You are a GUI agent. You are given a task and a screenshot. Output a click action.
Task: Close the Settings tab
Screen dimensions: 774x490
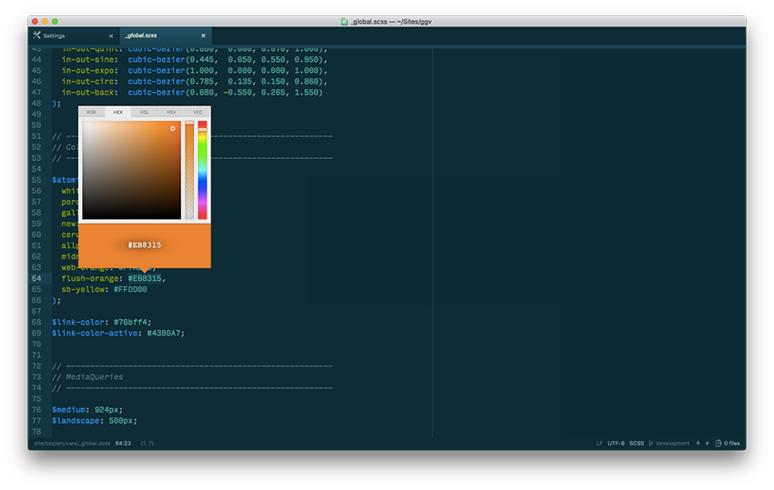coord(111,35)
